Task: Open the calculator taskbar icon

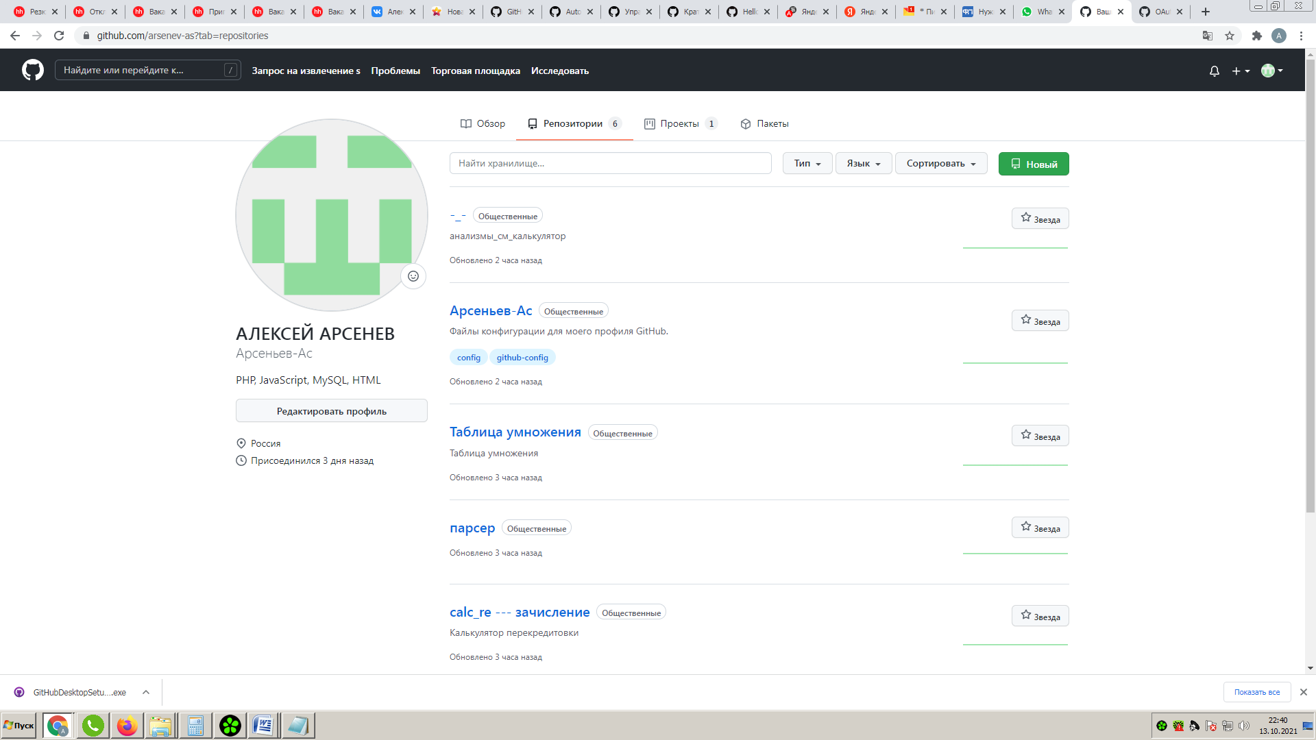Action: pyautogui.click(x=195, y=726)
